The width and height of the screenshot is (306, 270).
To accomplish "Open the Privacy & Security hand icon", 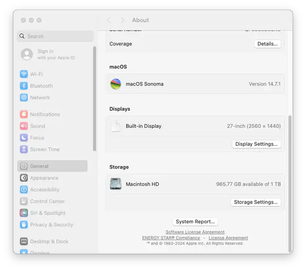I will coord(24,225).
